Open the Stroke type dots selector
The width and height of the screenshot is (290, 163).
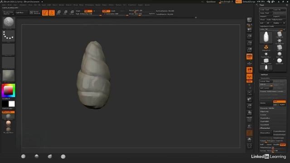coord(9,36)
